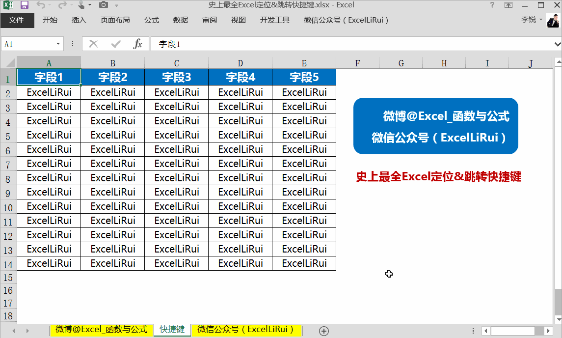The height and width of the screenshot is (338, 562).
Task: Click the Redo arrow icon
Action: pos(62,5)
